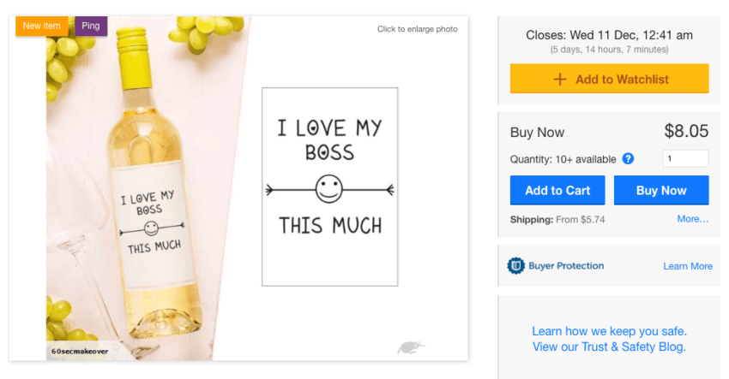Screen dimensions: 729x379
Task: Click the plus icon on Add to Watchlist
Action: (x=560, y=80)
